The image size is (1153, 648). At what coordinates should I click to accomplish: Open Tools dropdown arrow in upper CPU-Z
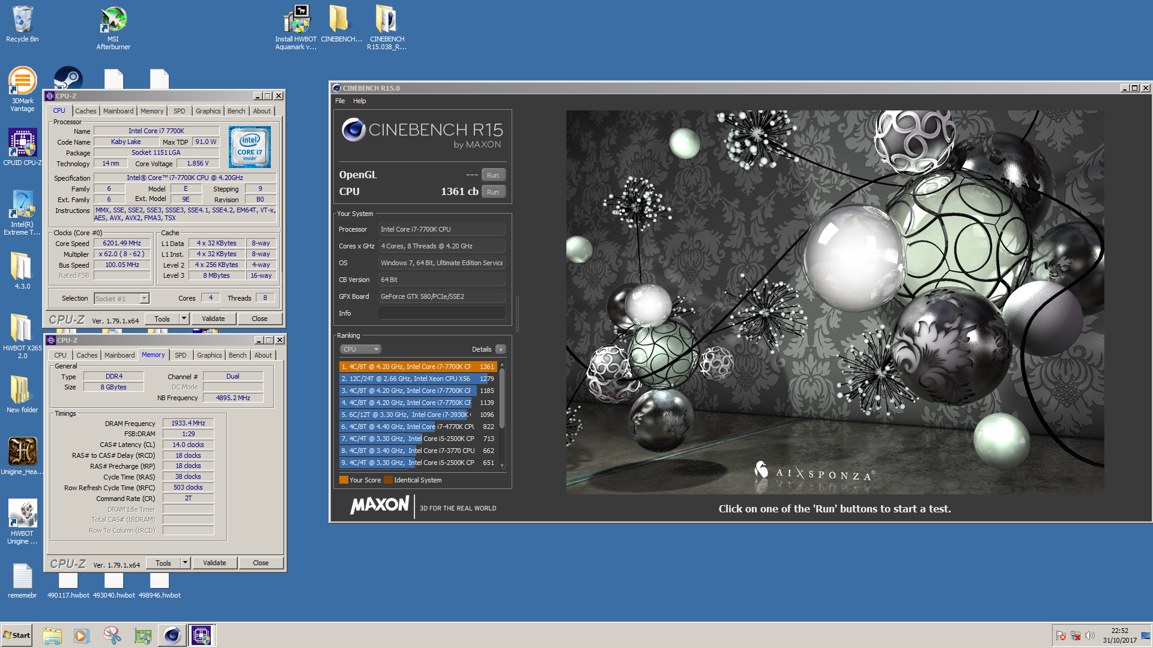184,319
